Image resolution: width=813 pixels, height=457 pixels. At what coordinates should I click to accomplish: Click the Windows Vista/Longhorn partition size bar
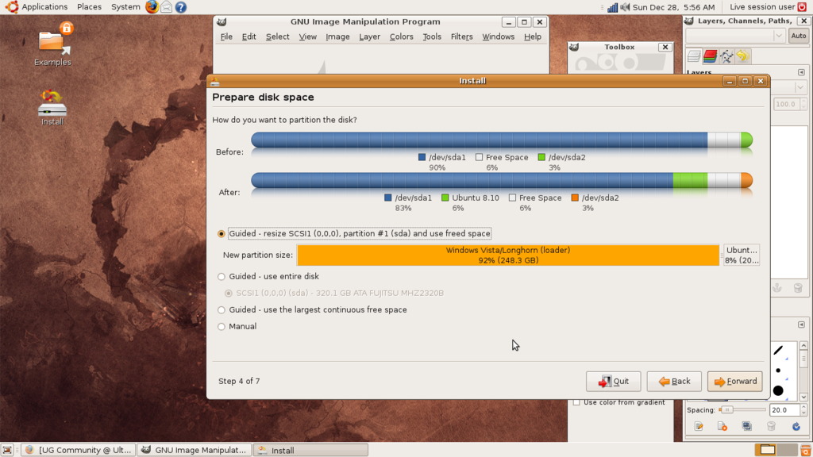pyautogui.click(x=508, y=255)
